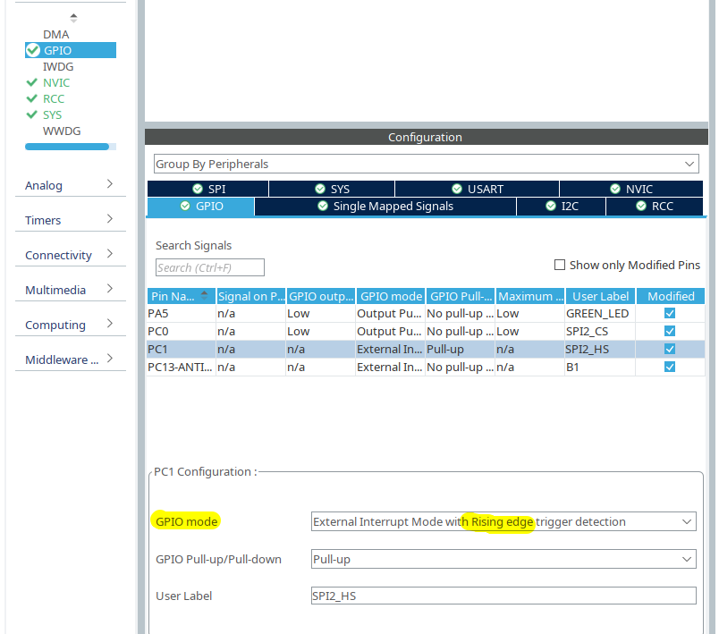Select WWDG in the system core list

(x=62, y=131)
